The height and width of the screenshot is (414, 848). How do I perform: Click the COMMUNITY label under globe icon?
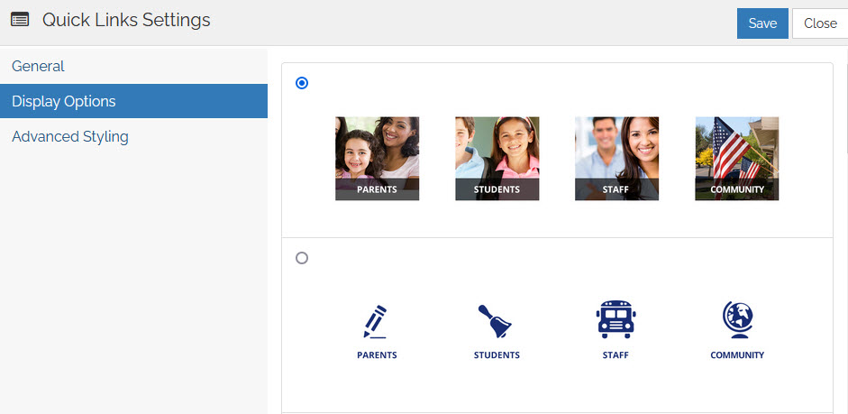click(x=737, y=355)
